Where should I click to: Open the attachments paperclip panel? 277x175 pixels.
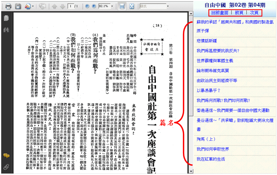click(6, 166)
